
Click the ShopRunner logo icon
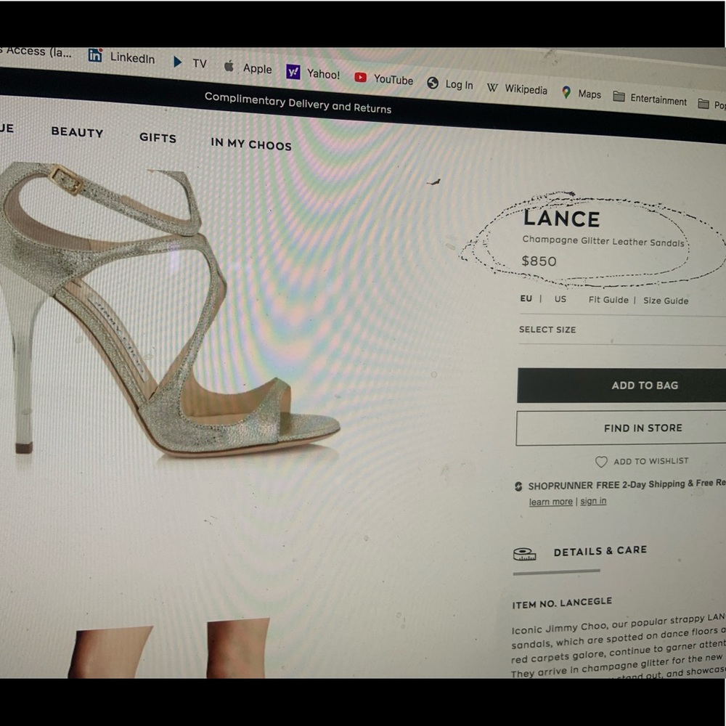point(518,486)
